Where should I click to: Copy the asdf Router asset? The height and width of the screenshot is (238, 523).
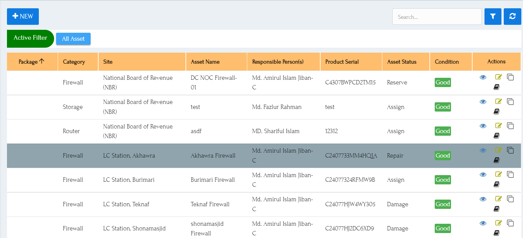tap(510, 126)
